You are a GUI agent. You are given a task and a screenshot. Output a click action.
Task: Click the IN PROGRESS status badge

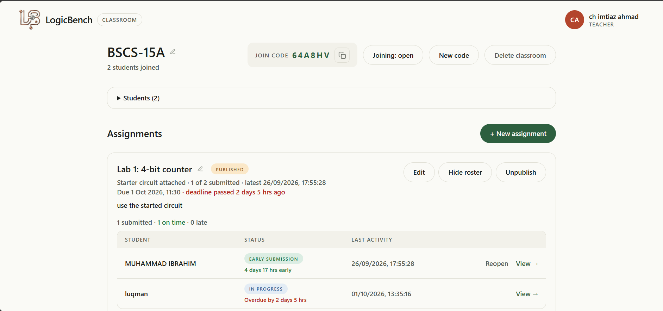pyautogui.click(x=266, y=289)
